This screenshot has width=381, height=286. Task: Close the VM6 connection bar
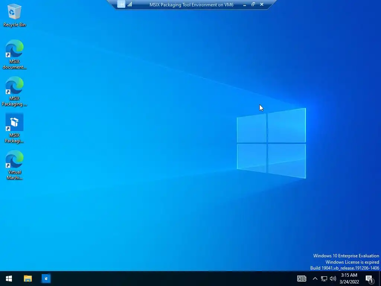[x=262, y=4]
